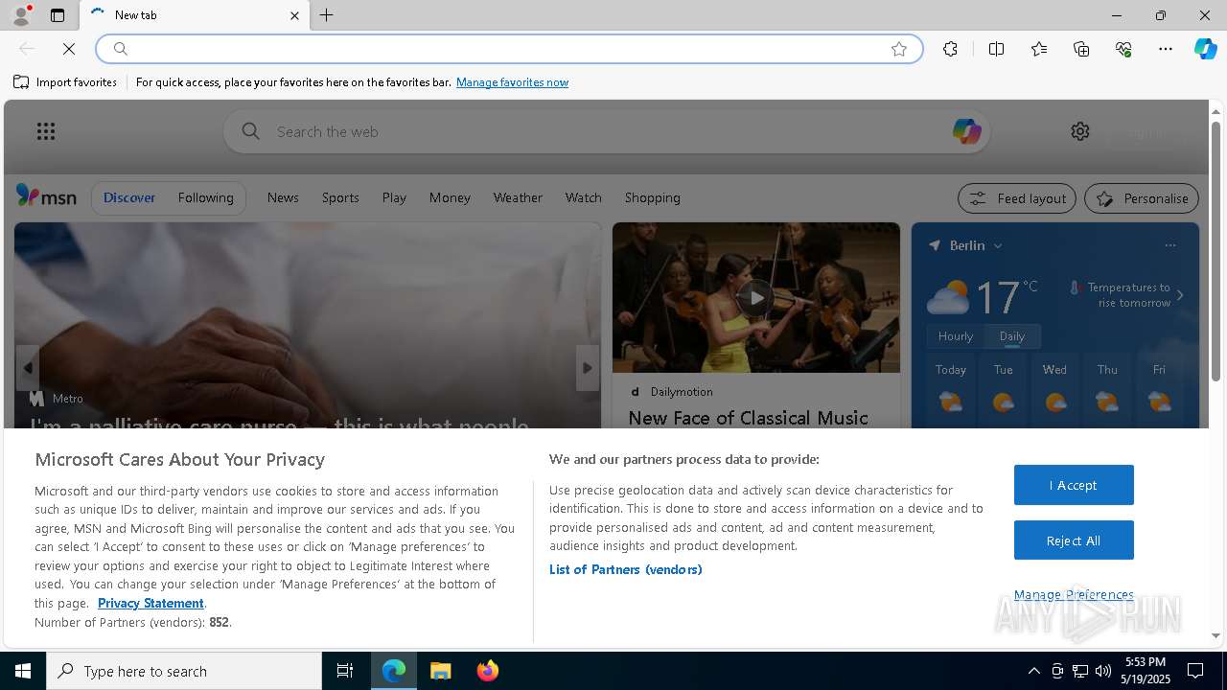Open the Edge profile icon
The width and height of the screenshot is (1227, 690).
(x=21, y=15)
